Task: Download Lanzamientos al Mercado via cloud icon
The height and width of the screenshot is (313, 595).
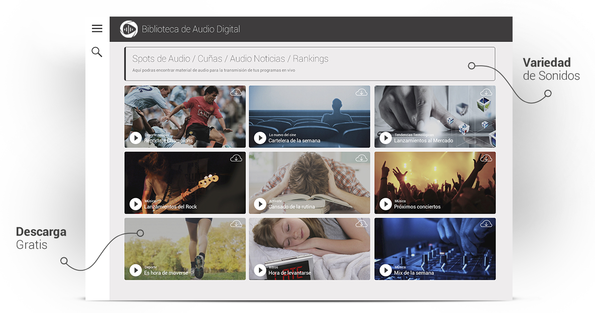Action: coord(486,92)
